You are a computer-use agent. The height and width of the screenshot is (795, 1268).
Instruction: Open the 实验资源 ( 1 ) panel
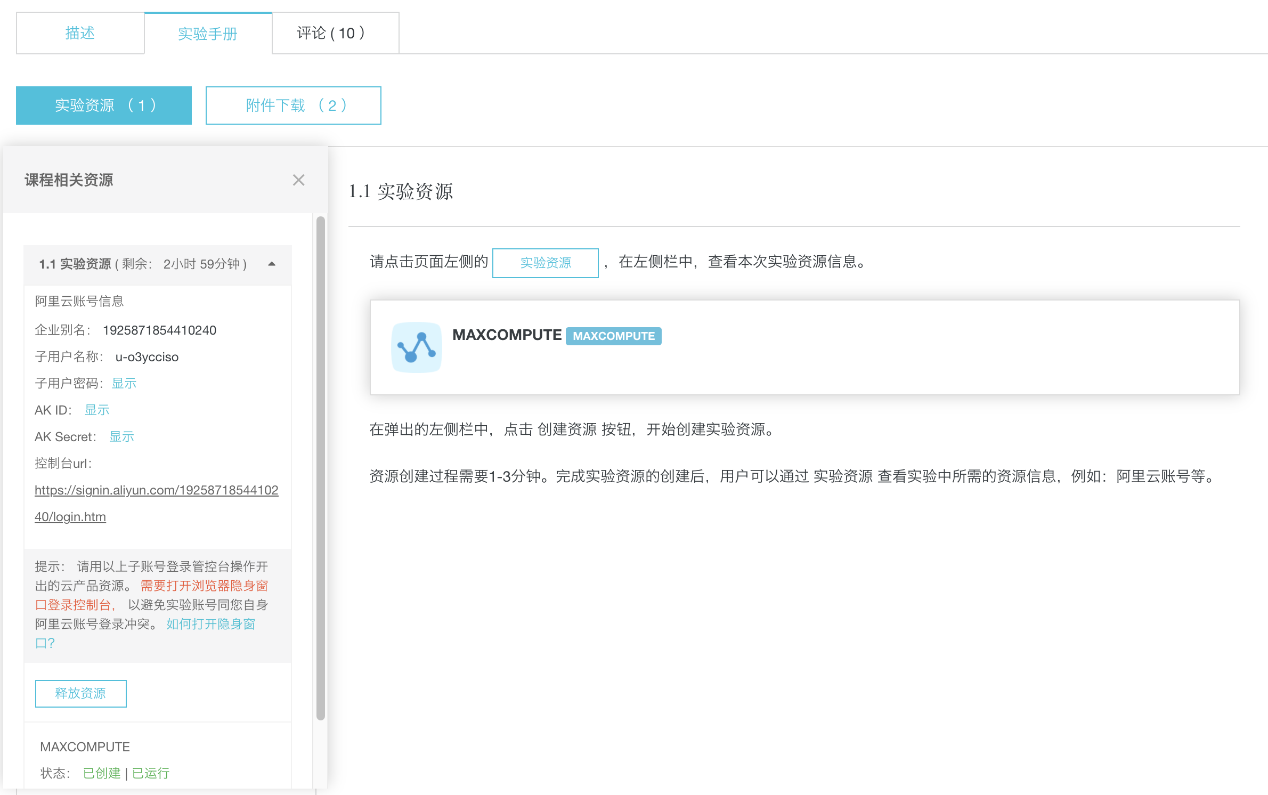pyautogui.click(x=104, y=105)
